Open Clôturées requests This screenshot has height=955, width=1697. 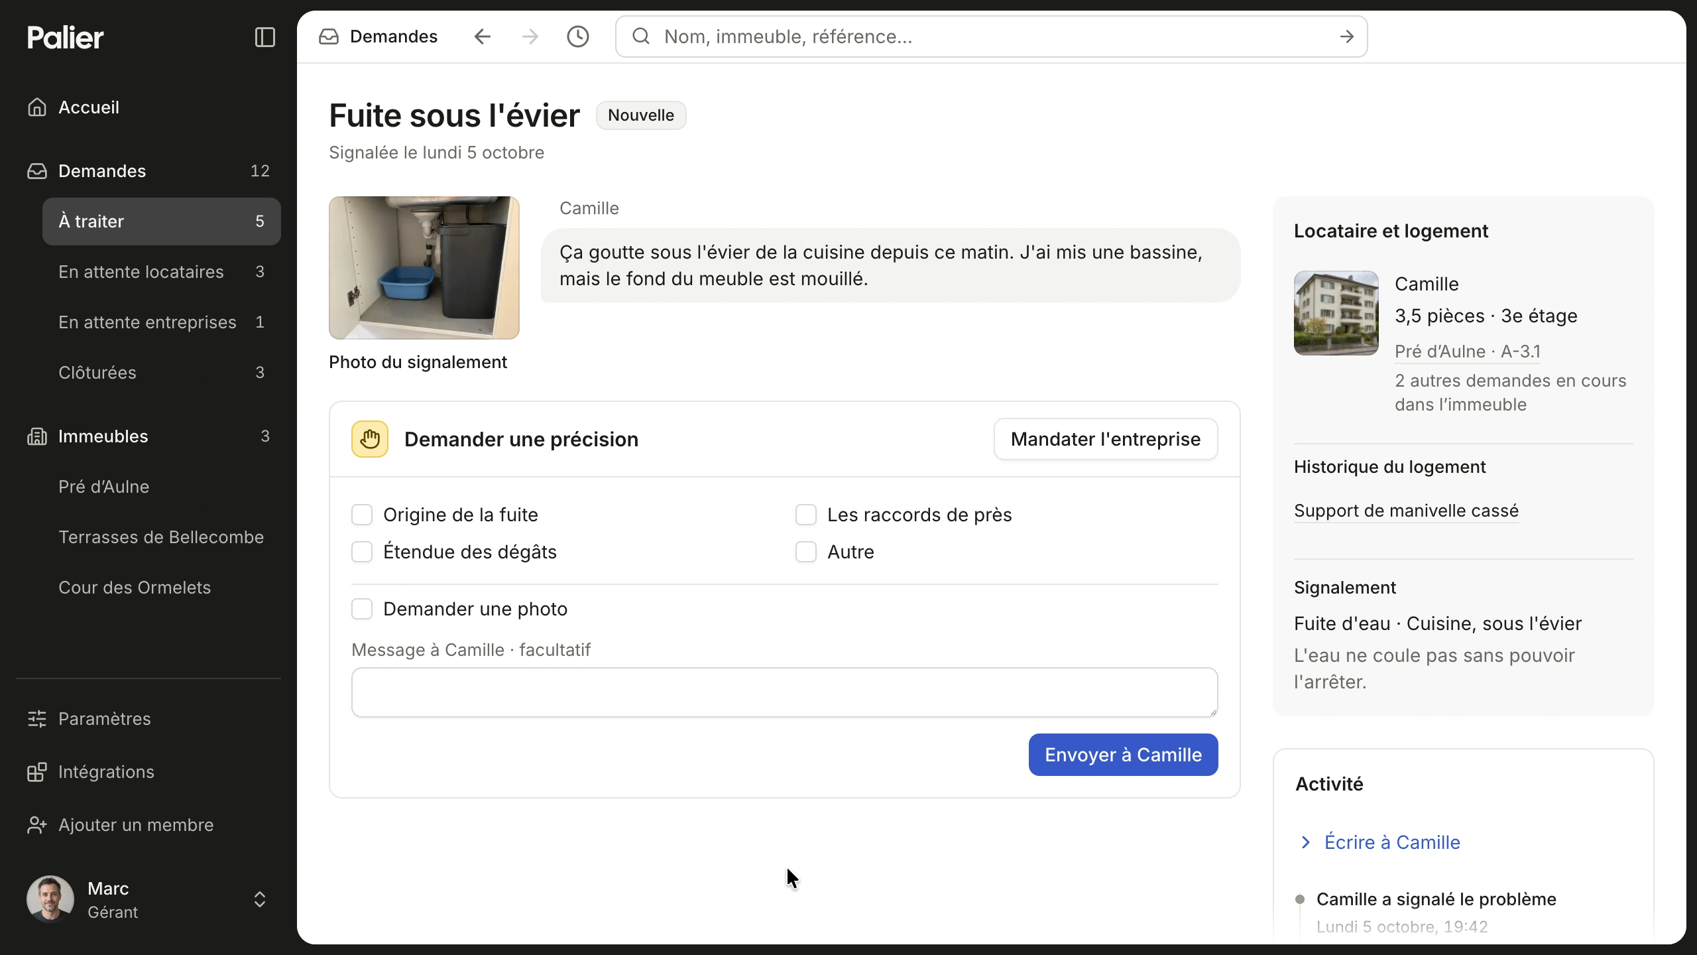pos(162,373)
